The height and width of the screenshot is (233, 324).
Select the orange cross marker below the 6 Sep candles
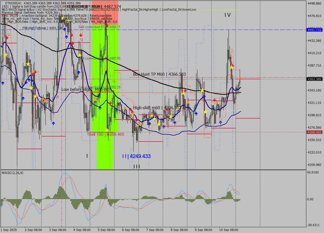[x=140, y=124]
